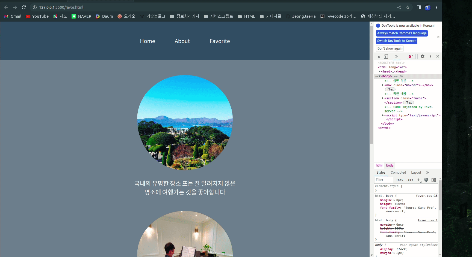472x257 pixels.
Task: Dismiss the DevTools language notification
Action: point(438,37)
